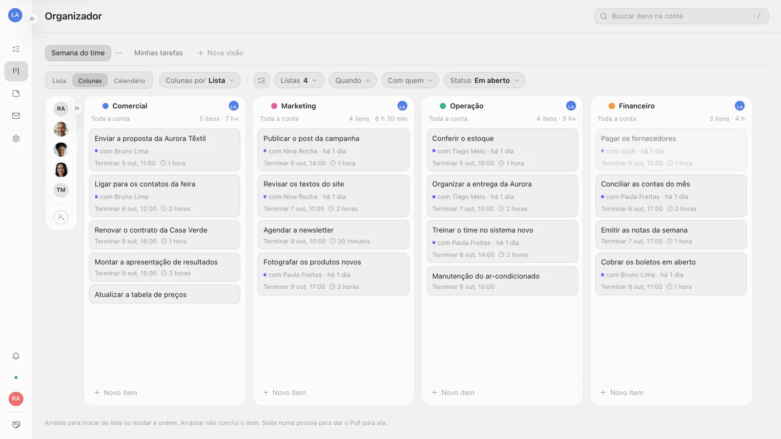
Task: Open the LA account avatar top left
Action: [x=15, y=15]
